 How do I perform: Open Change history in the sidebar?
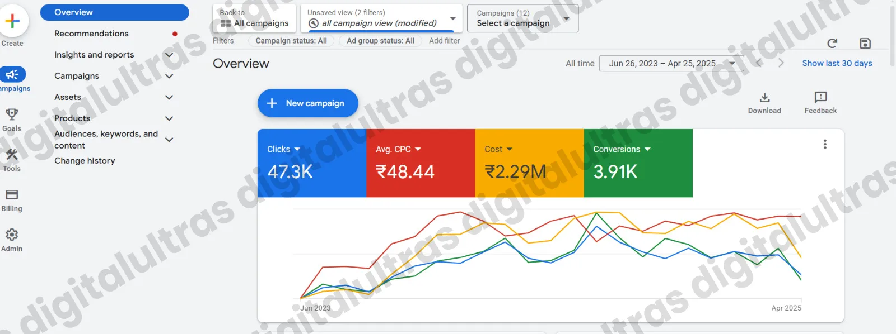click(85, 161)
